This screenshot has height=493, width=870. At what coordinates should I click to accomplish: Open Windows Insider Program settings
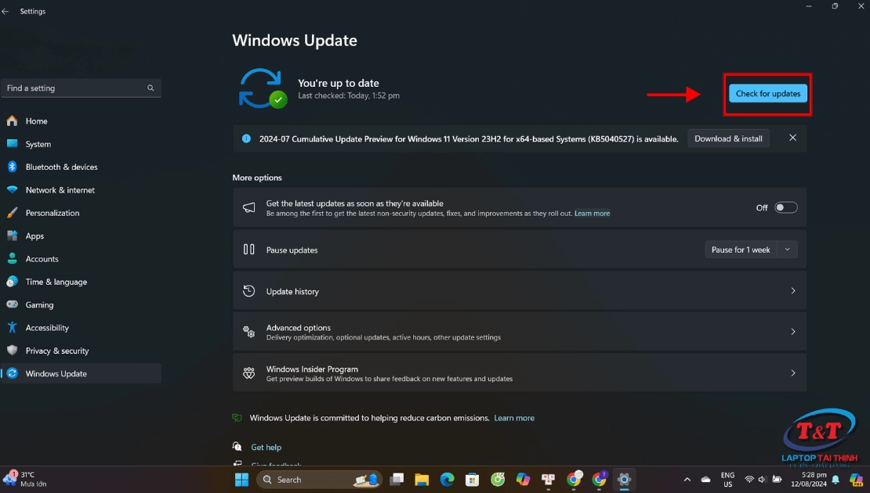point(520,372)
